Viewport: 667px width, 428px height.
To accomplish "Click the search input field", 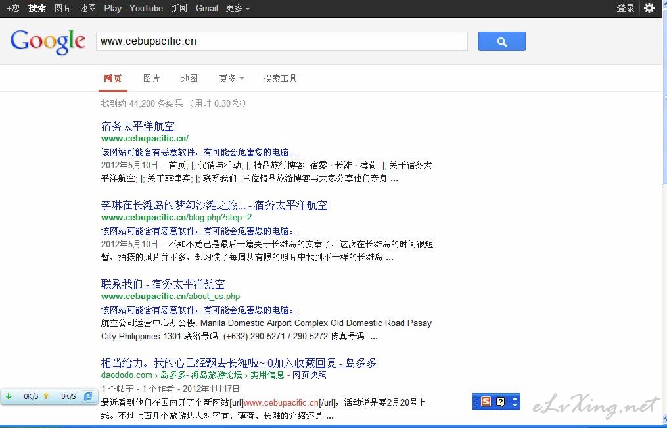I will 282,41.
